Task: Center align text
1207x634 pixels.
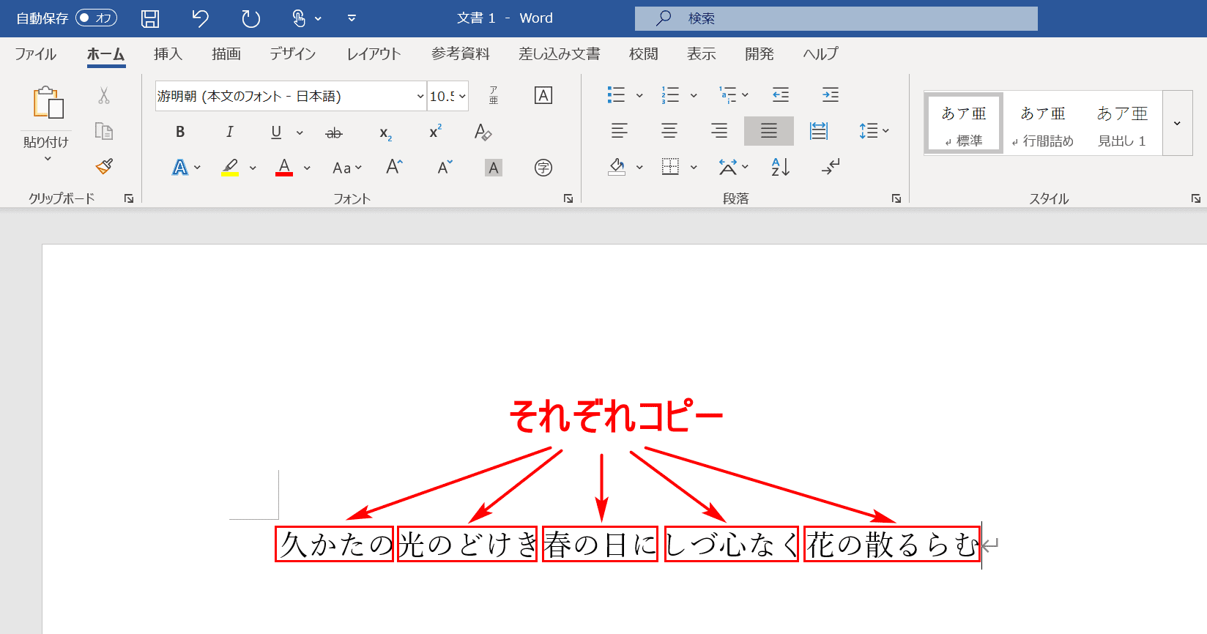Action: point(669,131)
